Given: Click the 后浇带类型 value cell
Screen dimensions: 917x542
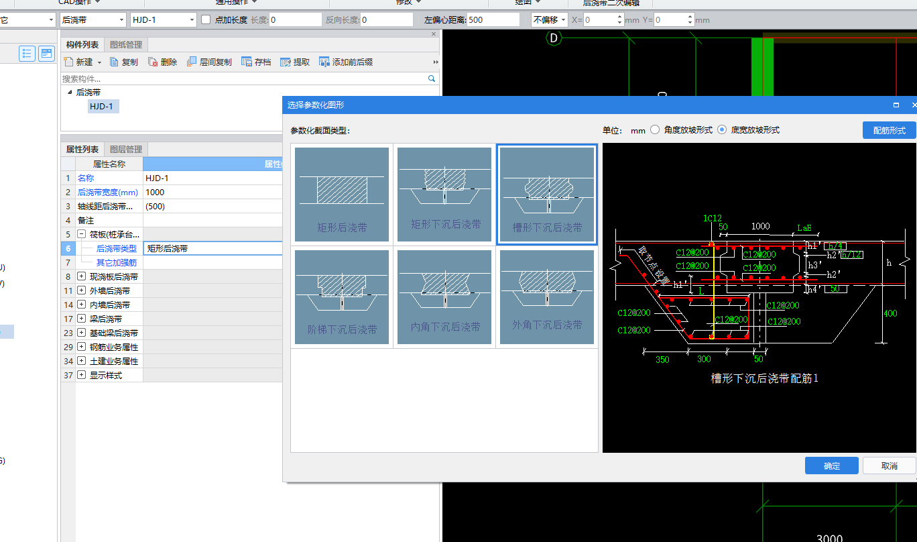Looking at the screenshot, I should pyautogui.click(x=213, y=248).
